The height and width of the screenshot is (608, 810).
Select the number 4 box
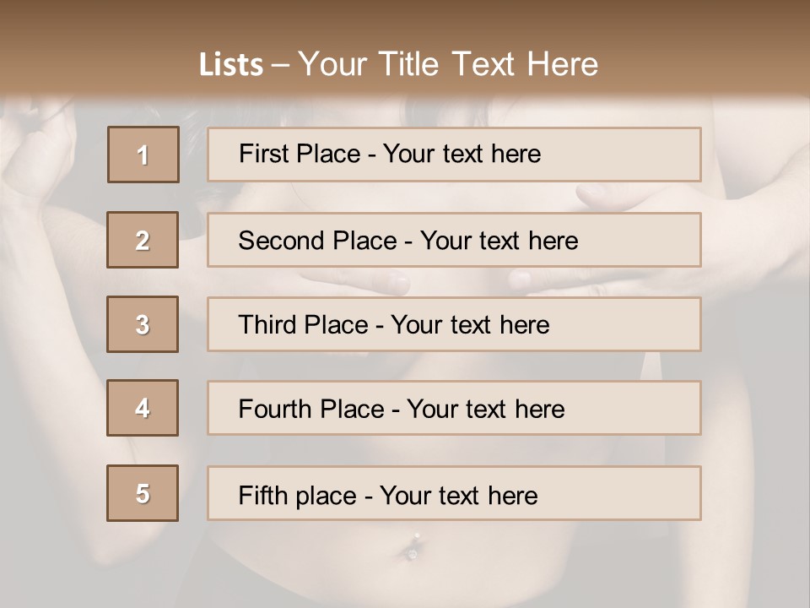[x=143, y=408]
